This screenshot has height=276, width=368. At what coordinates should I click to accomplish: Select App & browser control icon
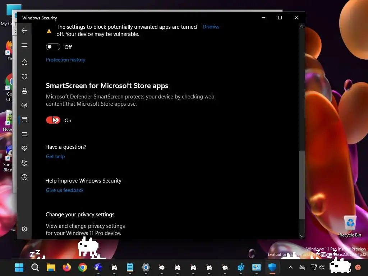coord(24,120)
